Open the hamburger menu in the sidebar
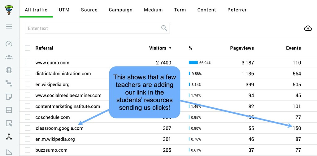The height and width of the screenshot is (156, 317). [9, 27]
